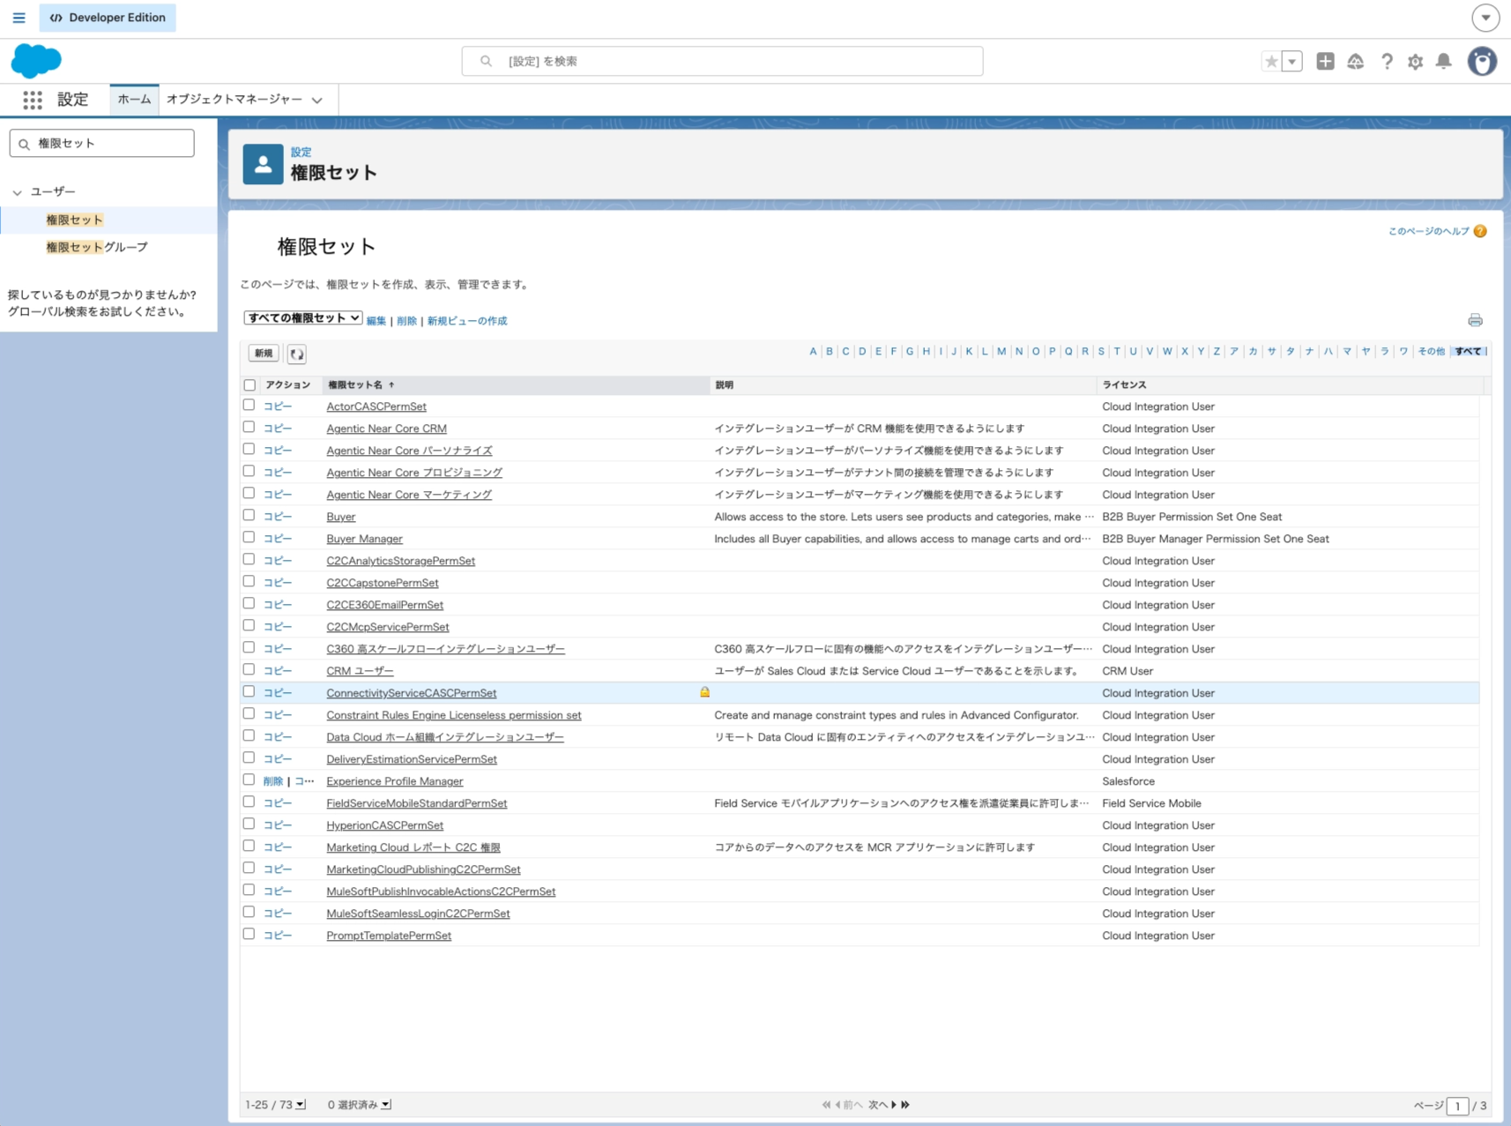The height and width of the screenshot is (1126, 1511).
Task: Focus the sidebar quick find field
Action: tap(102, 144)
